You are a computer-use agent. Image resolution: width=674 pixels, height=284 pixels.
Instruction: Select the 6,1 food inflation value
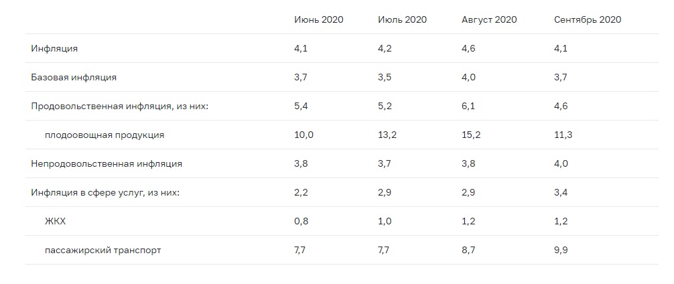[x=468, y=106]
